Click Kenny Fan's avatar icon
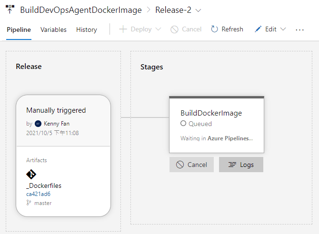 coord(39,124)
